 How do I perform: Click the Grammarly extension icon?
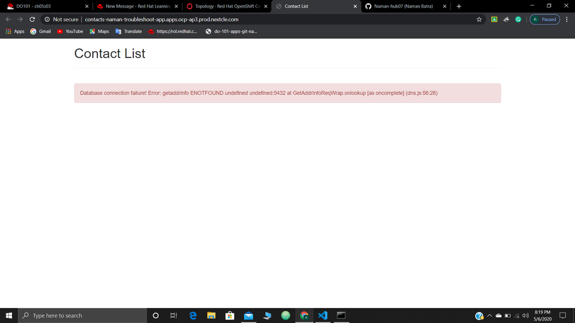[x=518, y=20]
